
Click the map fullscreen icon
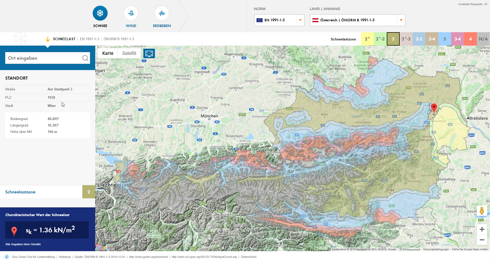[x=149, y=53]
